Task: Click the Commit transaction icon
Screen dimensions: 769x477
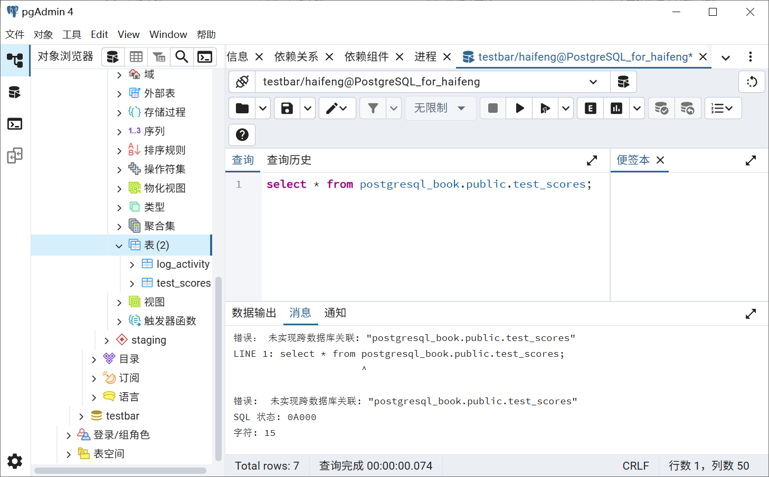Action: click(x=661, y=108)
